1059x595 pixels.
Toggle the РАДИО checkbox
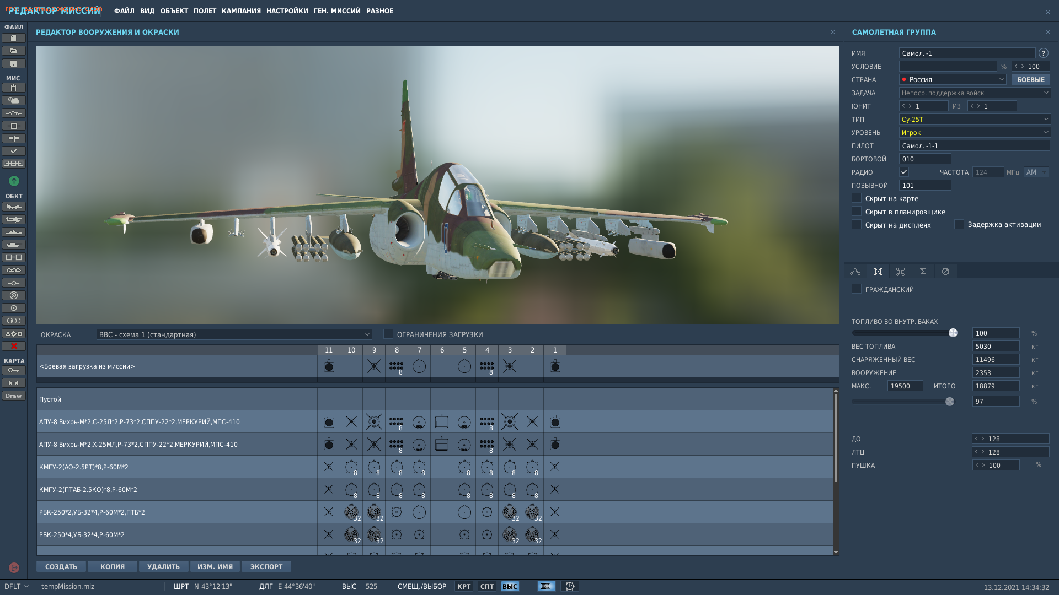click(x=904, y=172)
